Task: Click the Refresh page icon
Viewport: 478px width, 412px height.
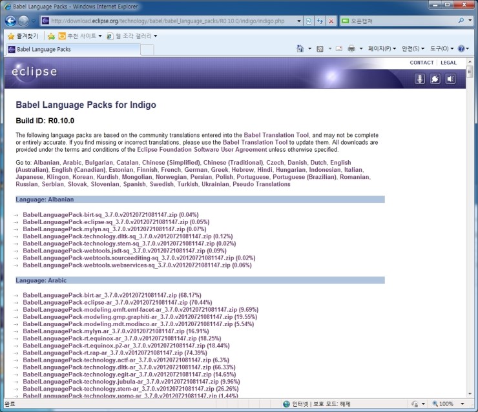Action: click(320, 21)
